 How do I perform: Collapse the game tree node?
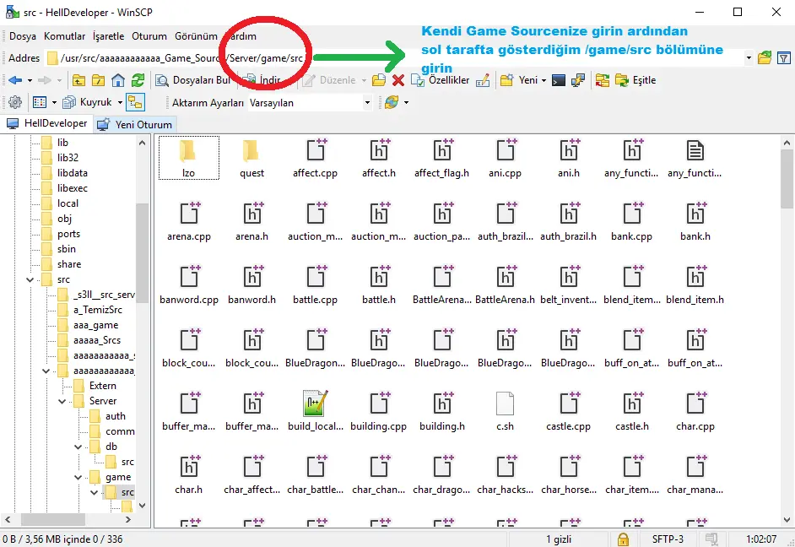(78, 478)
